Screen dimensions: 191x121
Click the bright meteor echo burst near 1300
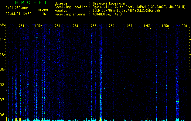click(177, 101)
